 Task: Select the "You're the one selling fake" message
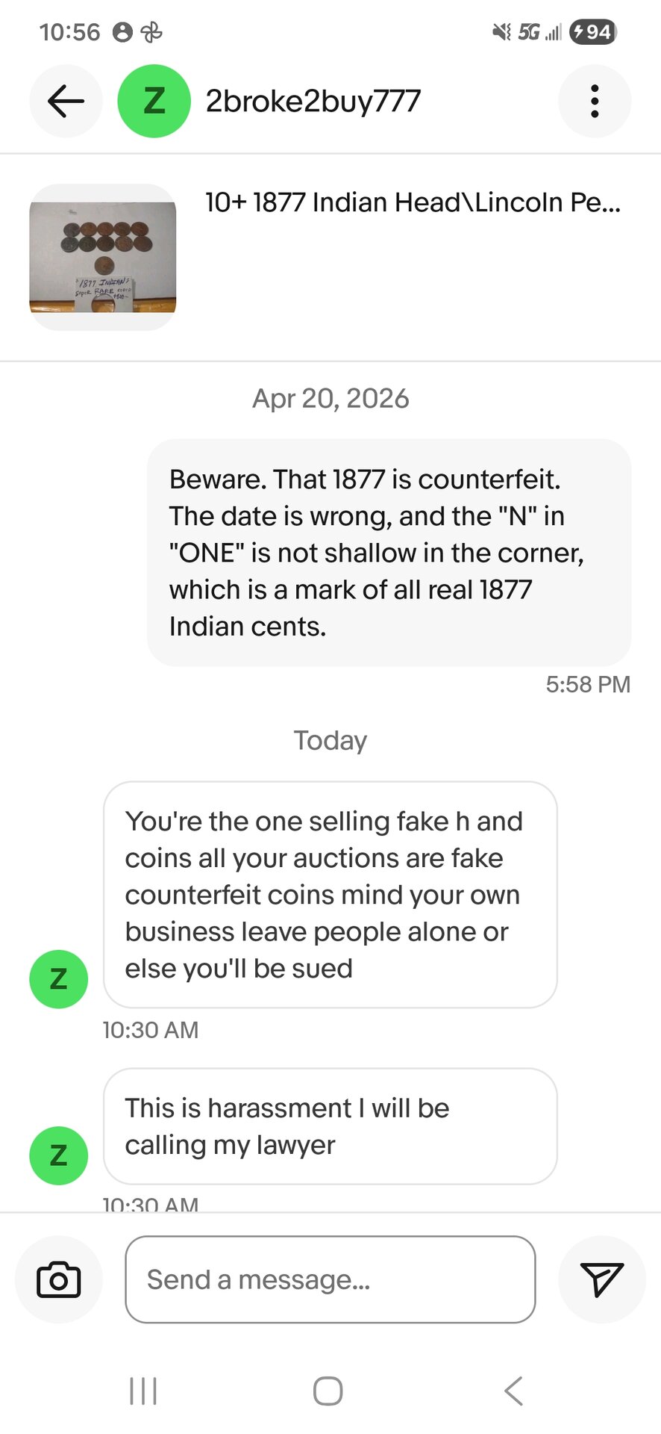tap(330, 895)
